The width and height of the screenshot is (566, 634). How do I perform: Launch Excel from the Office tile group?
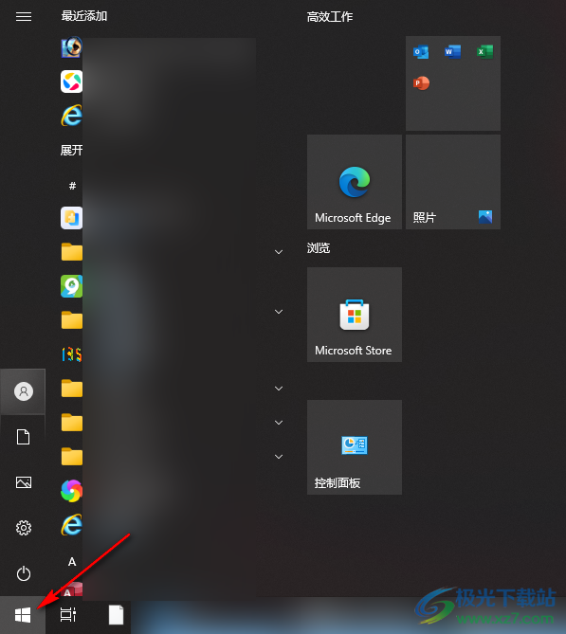click(x=484, y=52)
